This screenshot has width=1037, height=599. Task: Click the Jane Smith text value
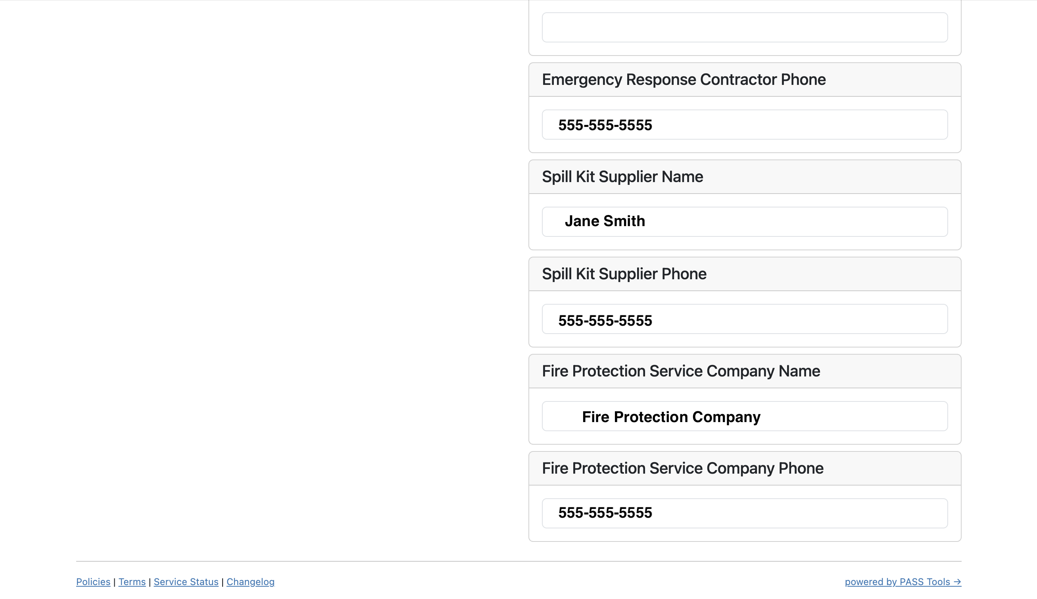point(604,221)
